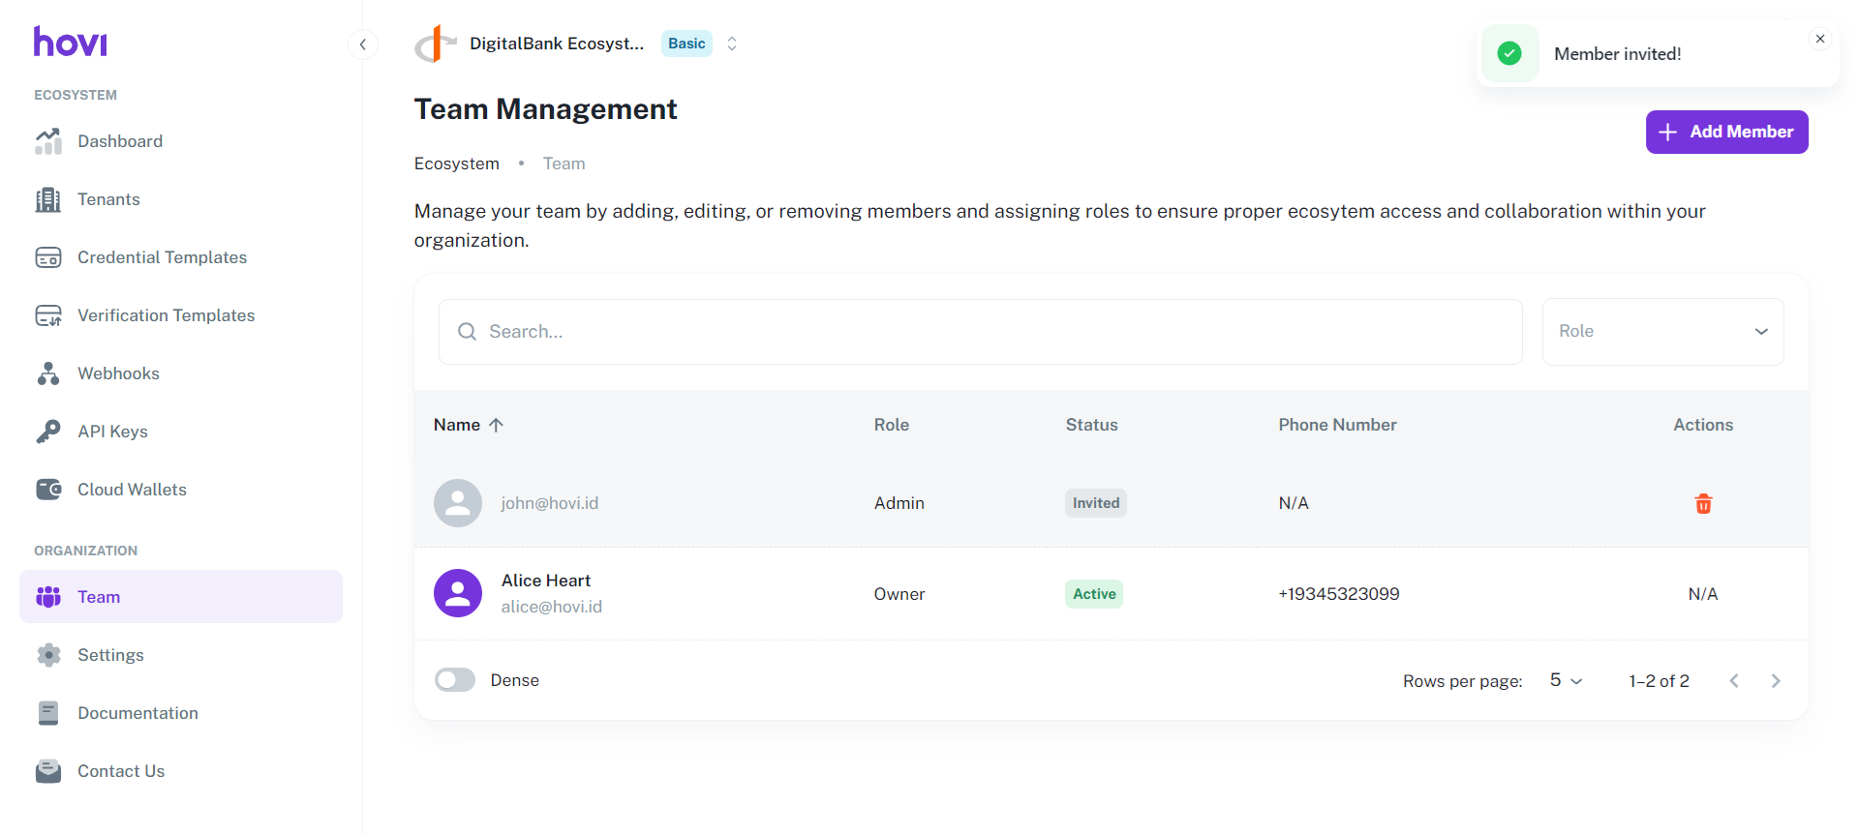The height and width of the screenshot is (835, 1858).
Task: Change the rows per page dropdown
Action: tap(1565, 681)
